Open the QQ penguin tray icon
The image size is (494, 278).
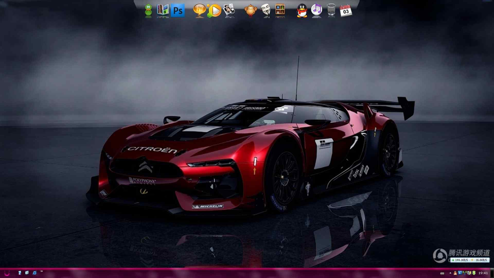455,273
